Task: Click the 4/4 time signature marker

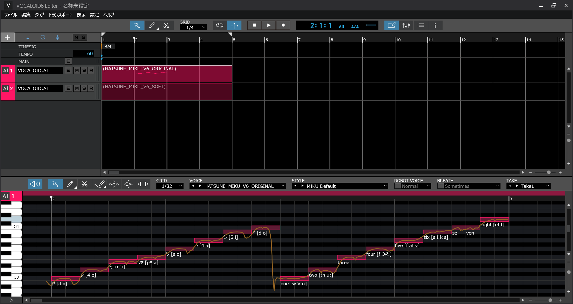Action: pyautogui.click(x=108, y=46)
